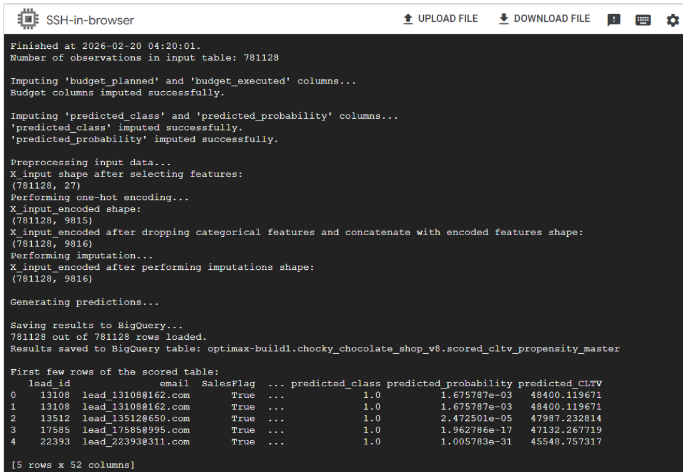
Task: Click the 'predicted_CLTV' column header
Action: 560,384
